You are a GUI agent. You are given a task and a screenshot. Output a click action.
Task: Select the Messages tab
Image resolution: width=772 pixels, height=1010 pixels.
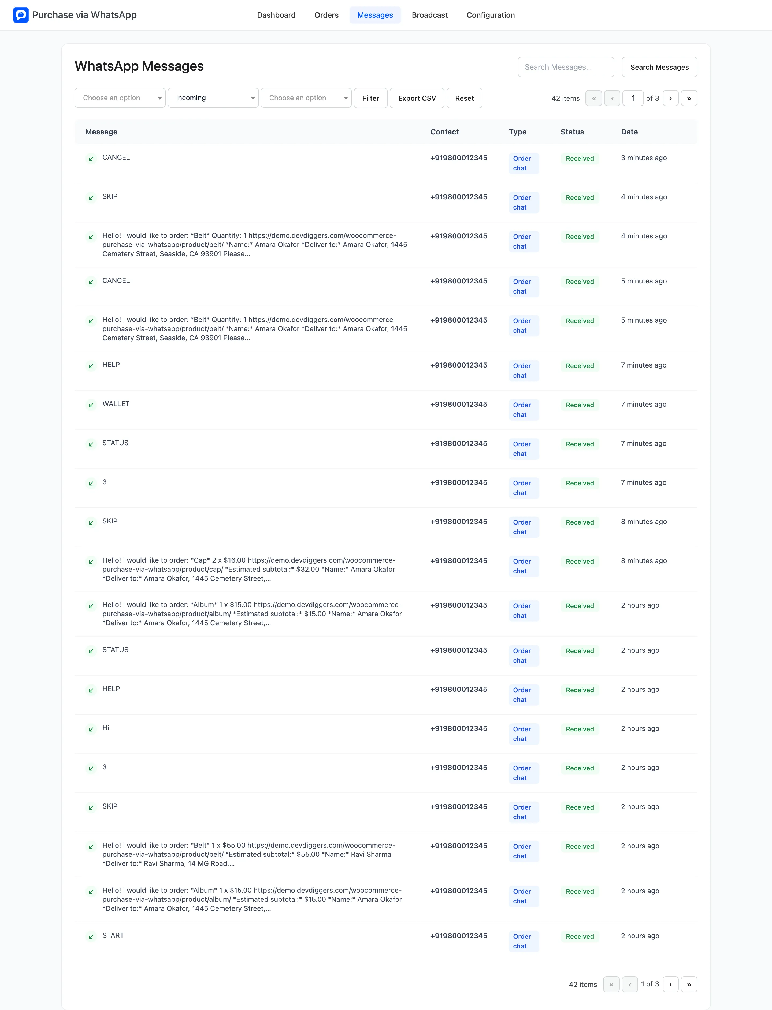click(x=375, y=15)
